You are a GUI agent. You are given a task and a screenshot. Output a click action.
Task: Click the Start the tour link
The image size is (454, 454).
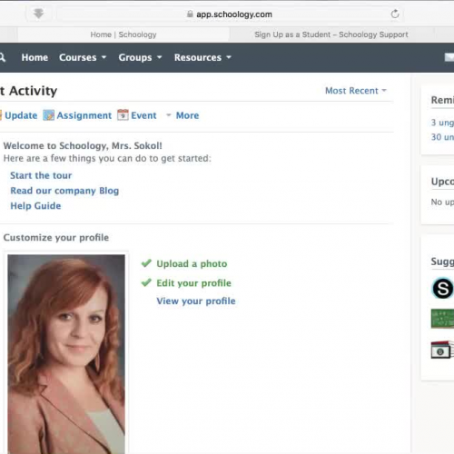pos(41,175)
